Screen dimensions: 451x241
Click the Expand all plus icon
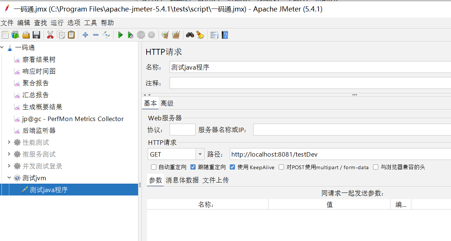tap(85, 35)
